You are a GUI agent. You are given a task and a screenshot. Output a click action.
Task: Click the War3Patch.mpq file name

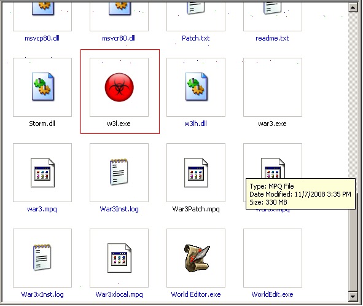click(196, 209)
